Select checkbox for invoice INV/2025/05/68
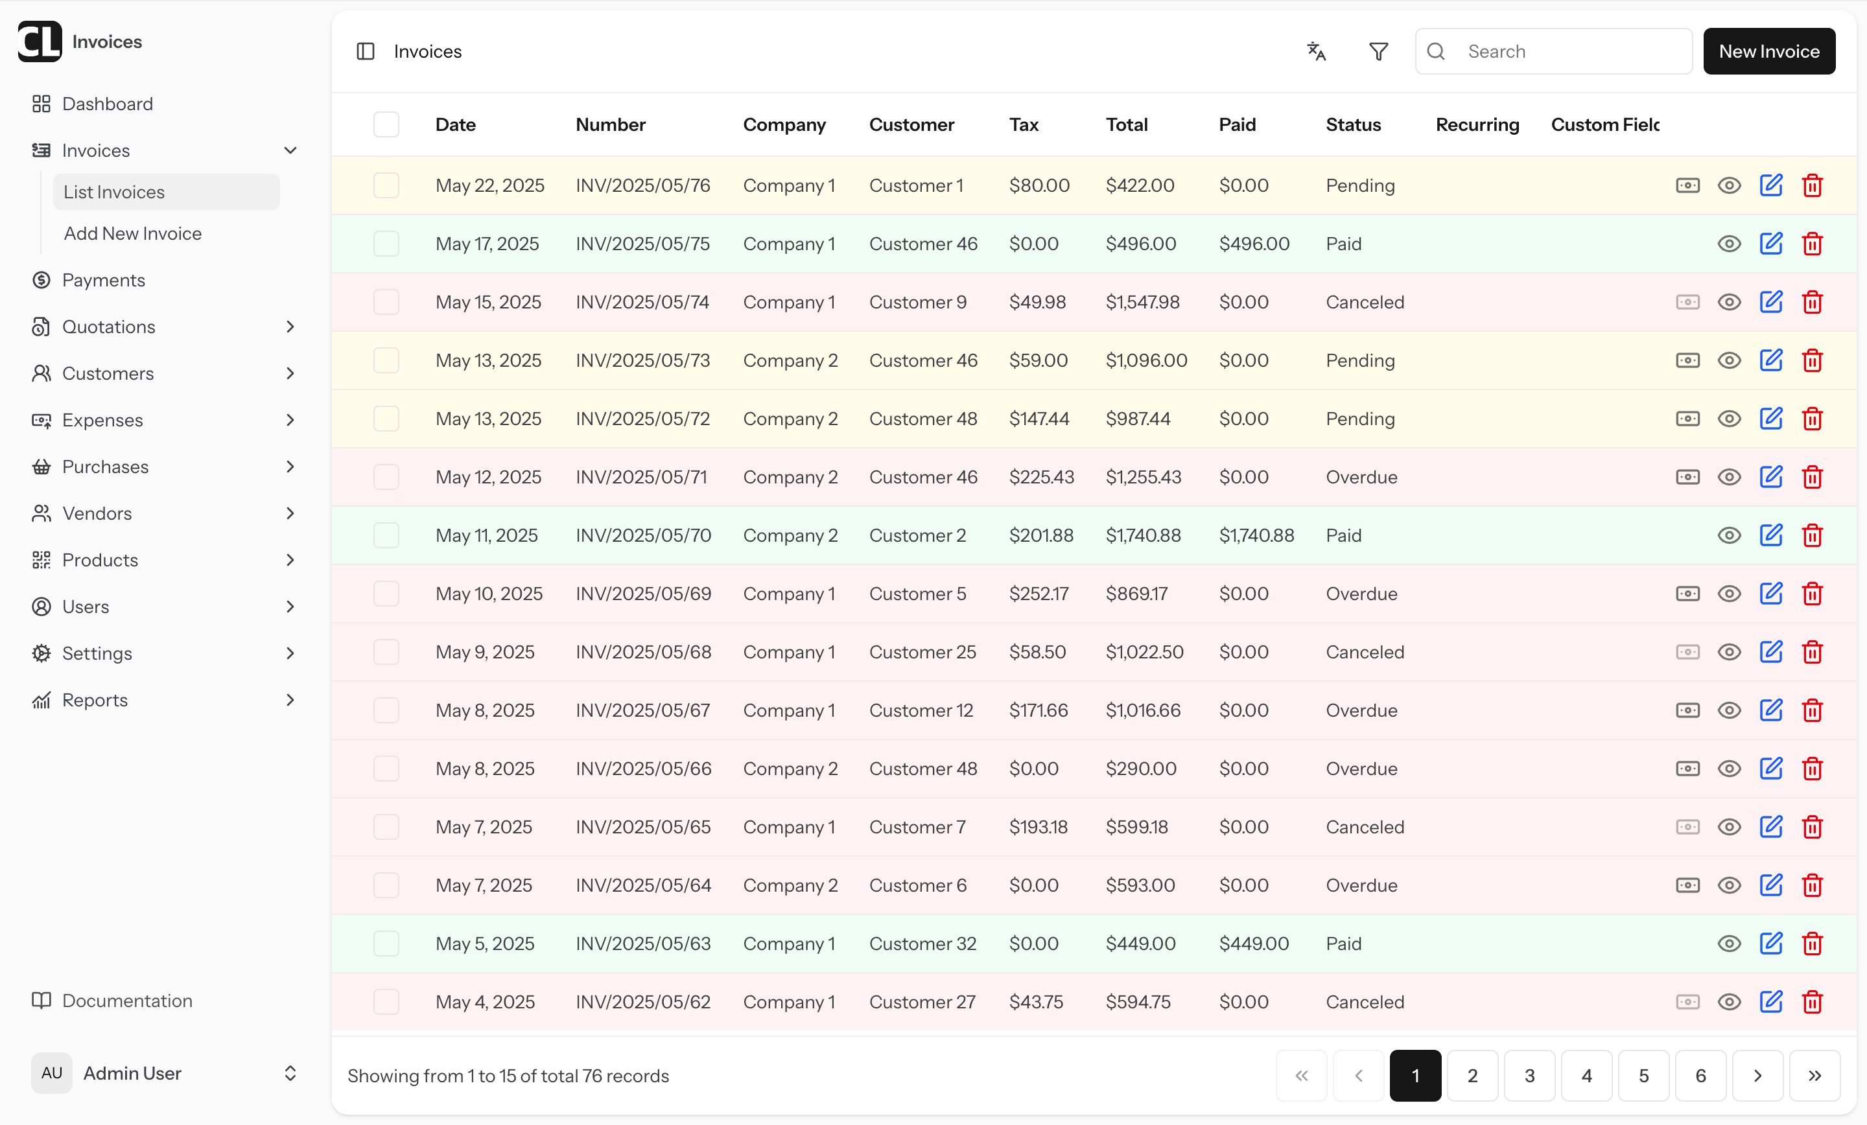The width and height of the screenshot is (1867, 1125). click(386, 653)
